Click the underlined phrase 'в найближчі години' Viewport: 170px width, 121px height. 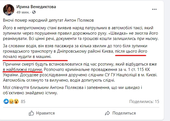[23, 69]
